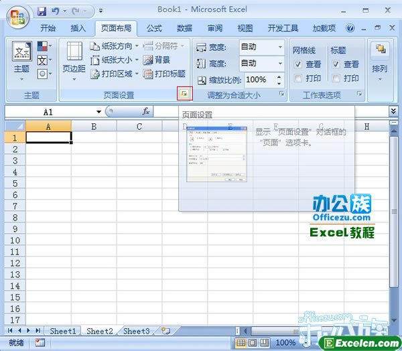Open theme colors dropdown
The height and width of the screenshot is (351, 402).
[x=45, y=46]
